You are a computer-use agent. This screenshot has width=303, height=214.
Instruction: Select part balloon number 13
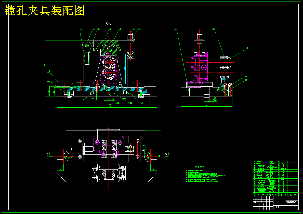tap(83, 99)
